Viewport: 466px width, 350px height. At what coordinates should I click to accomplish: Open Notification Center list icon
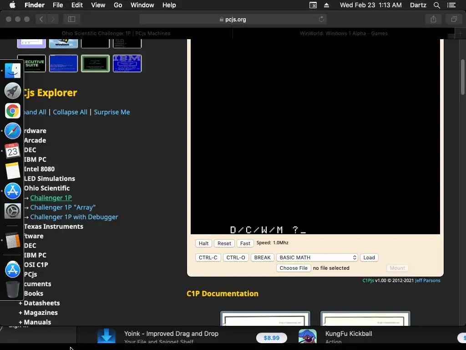click(x=451, y=5)
